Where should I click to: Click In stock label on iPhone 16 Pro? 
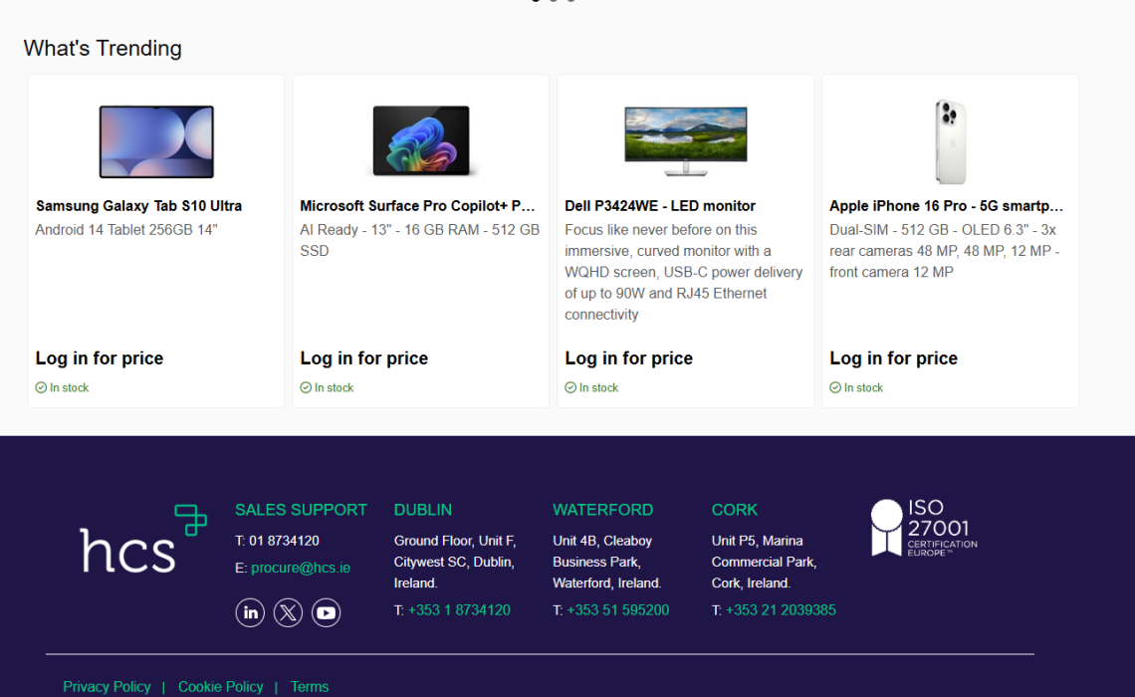pos(863,388)
